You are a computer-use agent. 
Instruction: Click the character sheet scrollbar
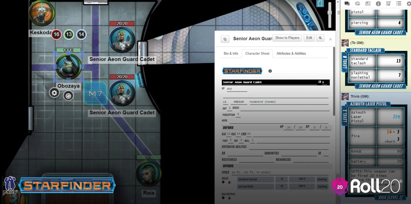point(334,81)
